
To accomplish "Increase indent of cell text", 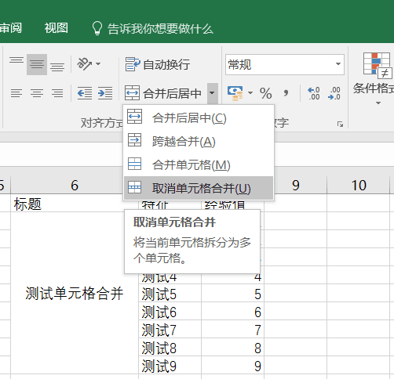I will (x=105, y=93).
